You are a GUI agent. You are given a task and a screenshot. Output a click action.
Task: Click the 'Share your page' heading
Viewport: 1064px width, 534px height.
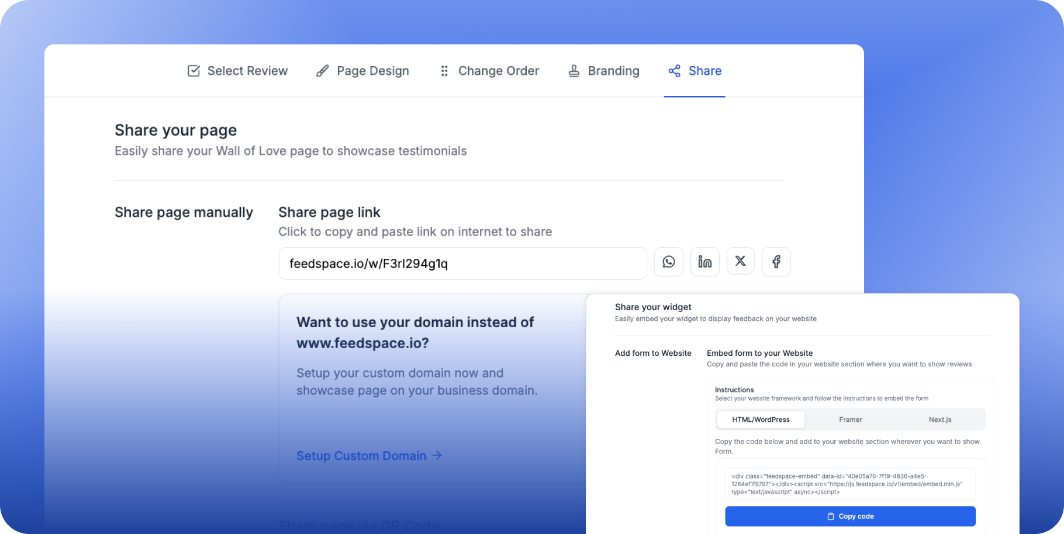click(x=175, y=130)
